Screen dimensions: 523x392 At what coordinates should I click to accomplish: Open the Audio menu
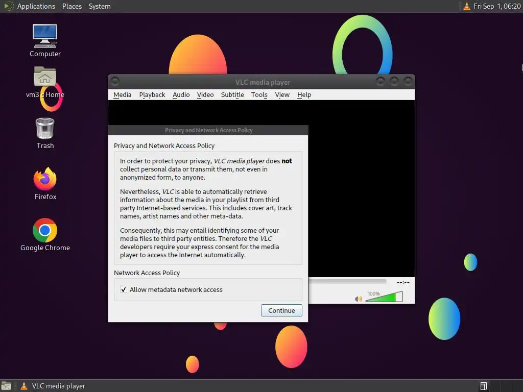point(181,94)
